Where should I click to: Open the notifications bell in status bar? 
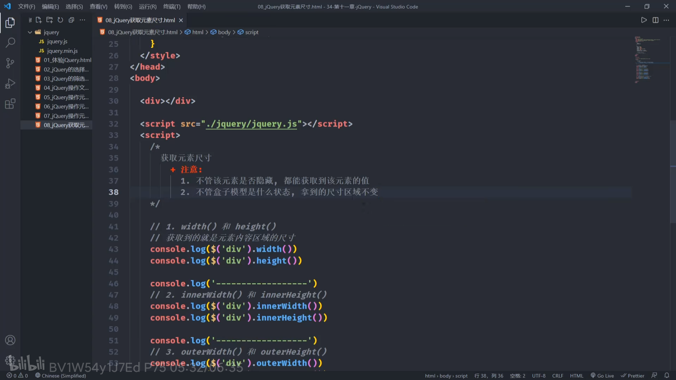coord(666,375)
